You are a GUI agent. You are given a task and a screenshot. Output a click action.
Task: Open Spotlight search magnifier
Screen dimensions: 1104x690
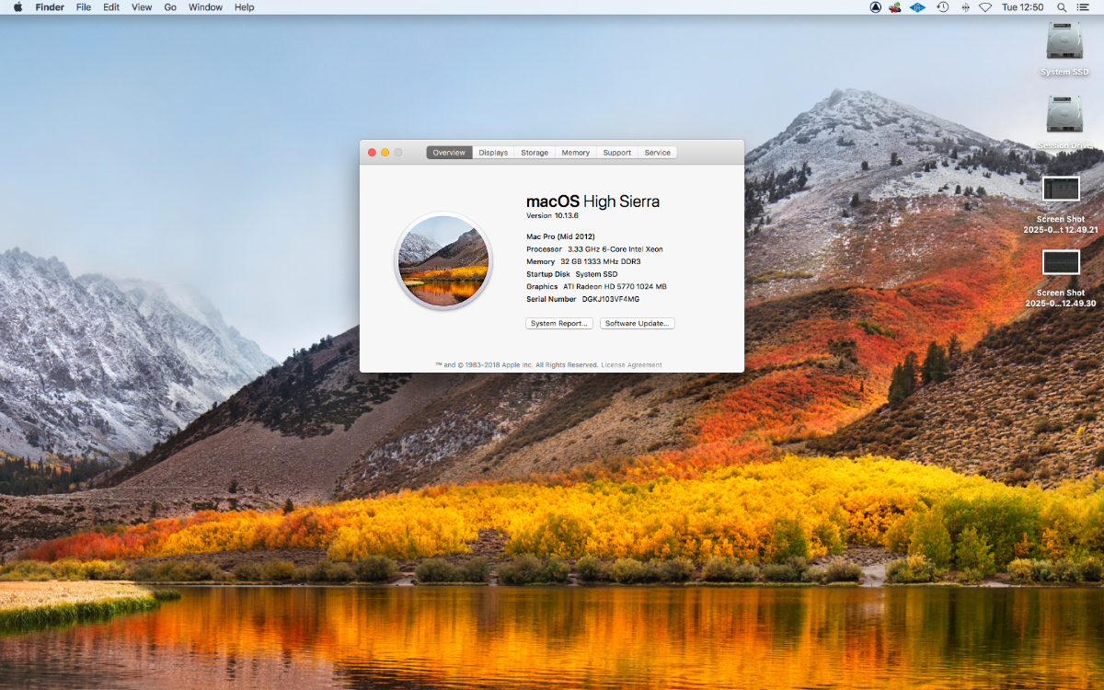(x=1061, y=7)
